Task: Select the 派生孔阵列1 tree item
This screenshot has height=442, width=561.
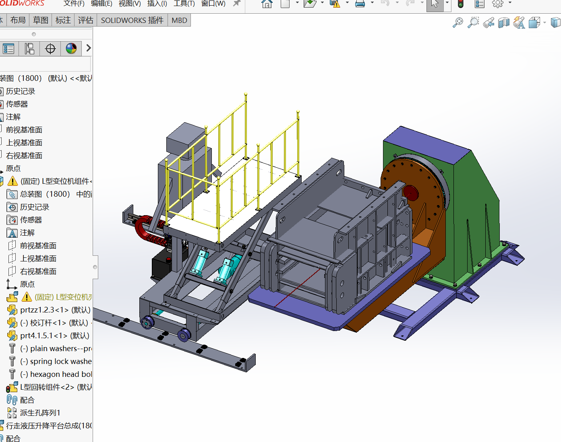Action: [x=40, y=413]
